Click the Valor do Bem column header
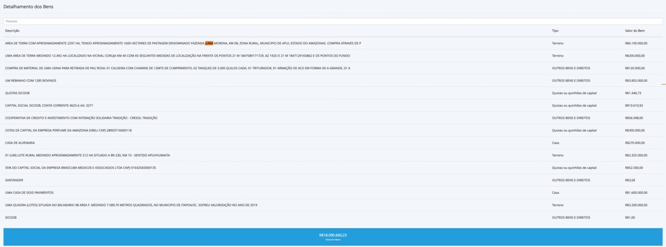This screenshot has width=666, height=247. 634,30
